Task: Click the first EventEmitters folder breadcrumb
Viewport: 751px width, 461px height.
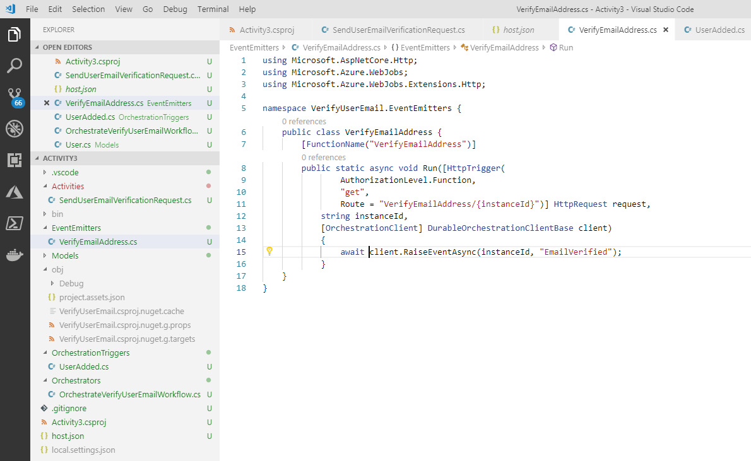Action: point(254,47)
